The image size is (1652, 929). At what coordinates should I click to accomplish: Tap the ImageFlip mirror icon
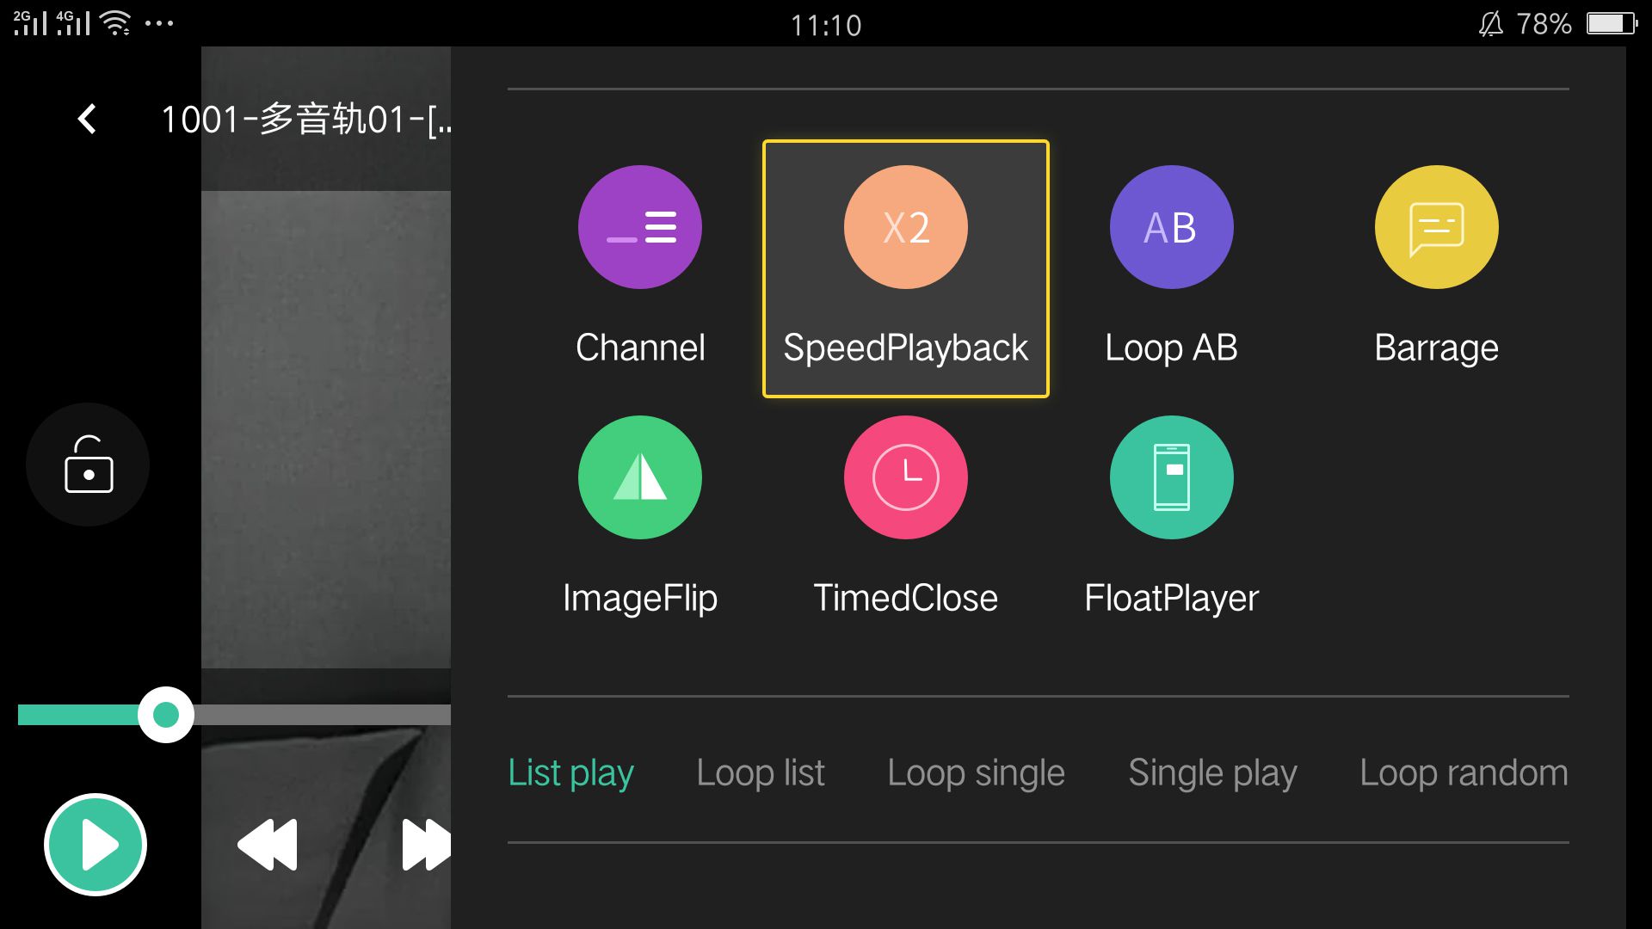(639, 477)
